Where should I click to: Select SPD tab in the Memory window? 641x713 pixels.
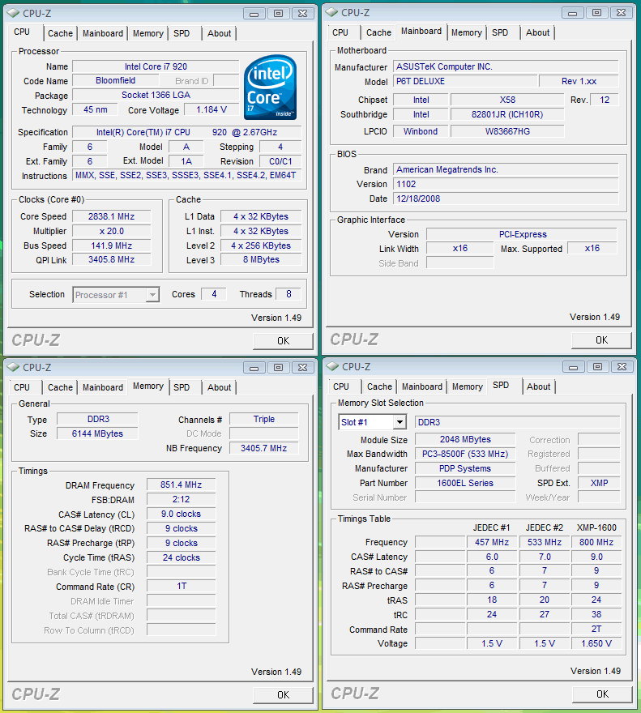pos(182,387)
